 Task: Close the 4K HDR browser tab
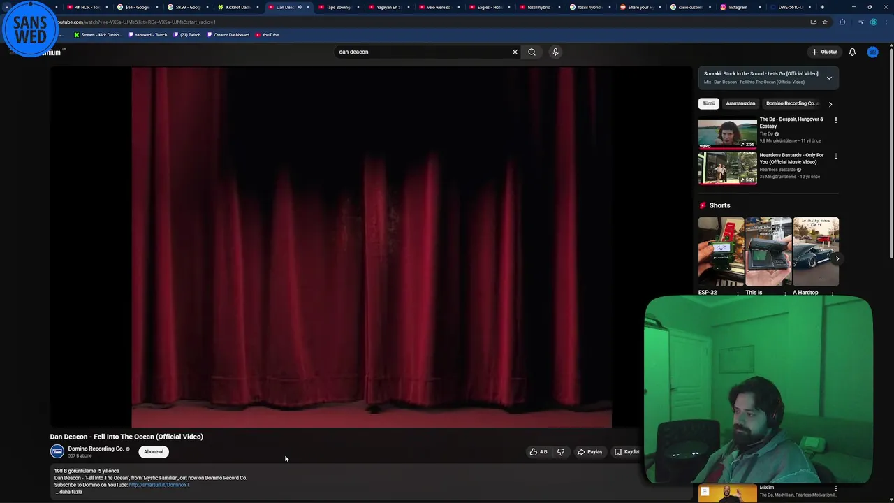tap(107, 7)
